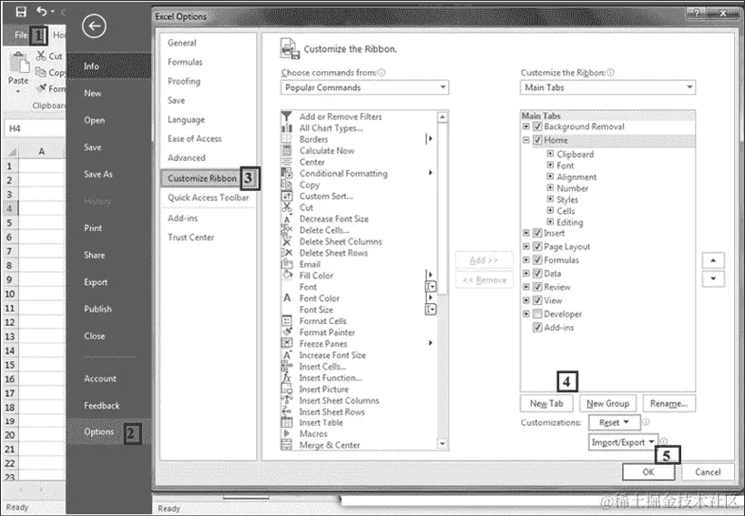Select the Fill Color bucket icon
The height and width of the screenshot is (516, 745).
tap(287, 276)
